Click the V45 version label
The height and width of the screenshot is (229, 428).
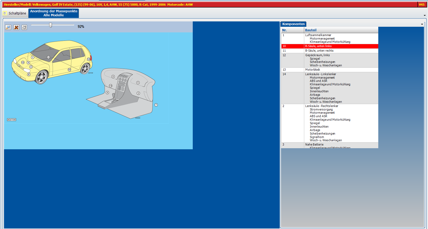pyautogui.click(x=422, y=5)
